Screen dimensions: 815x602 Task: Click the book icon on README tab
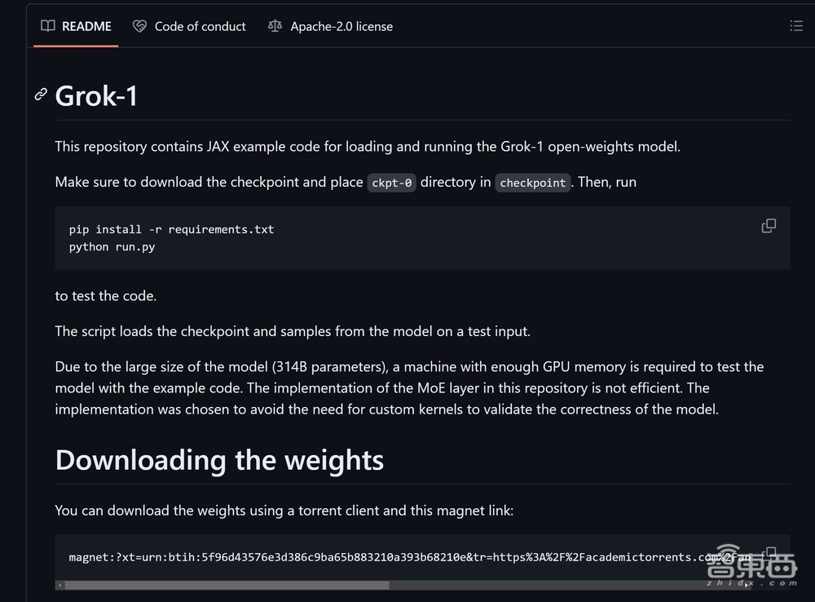(49, 26)
